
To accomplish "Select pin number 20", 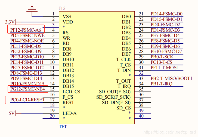I will coord(52,116).
